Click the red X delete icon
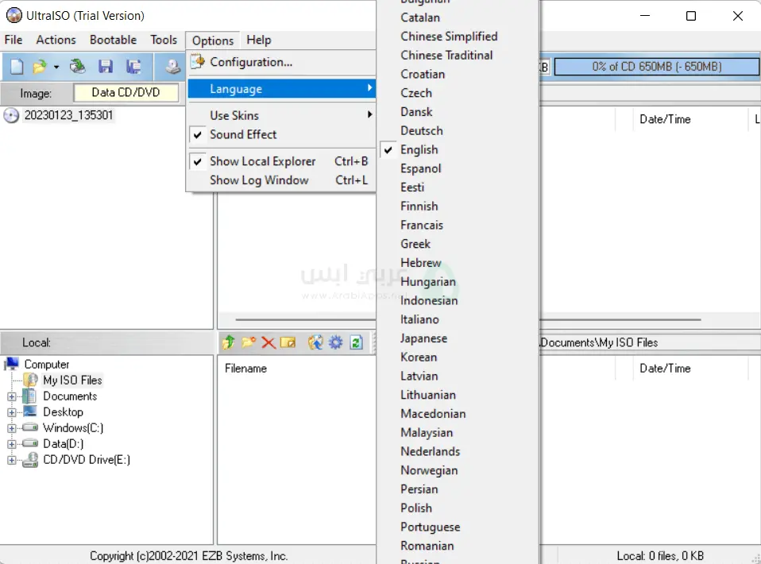 [x=268, y=342]
